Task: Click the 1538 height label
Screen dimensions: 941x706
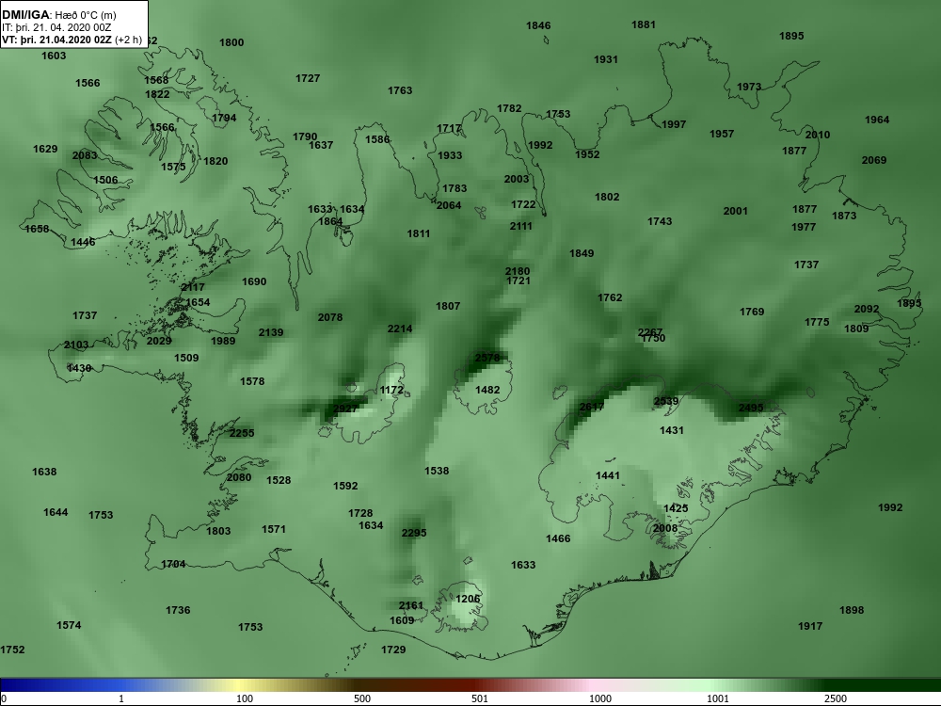Action: click(x=437, y=471)
